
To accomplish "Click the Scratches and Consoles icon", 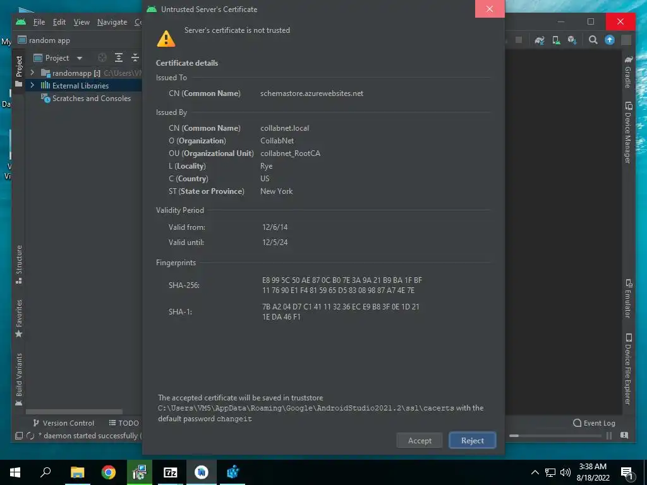I will click(45, 98).
